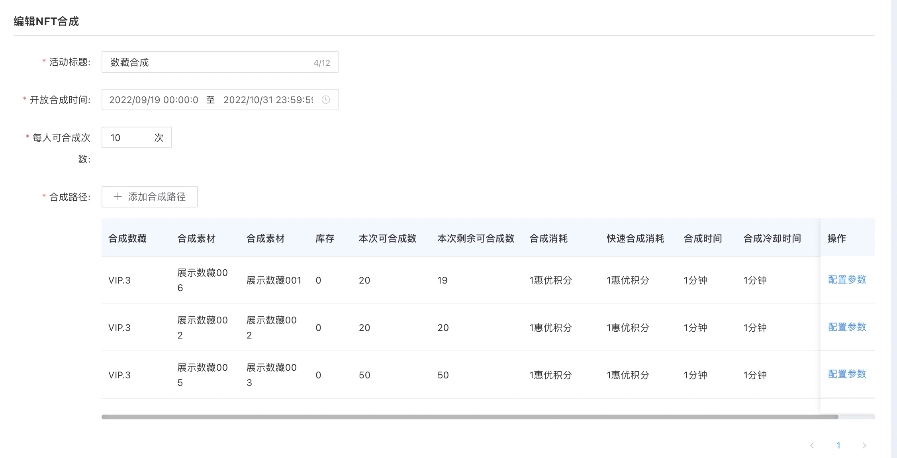Click the start date 2022/09/19 field
Image resolution: width=897 pixels, height=458 pixels.
[x=154, y=100]
